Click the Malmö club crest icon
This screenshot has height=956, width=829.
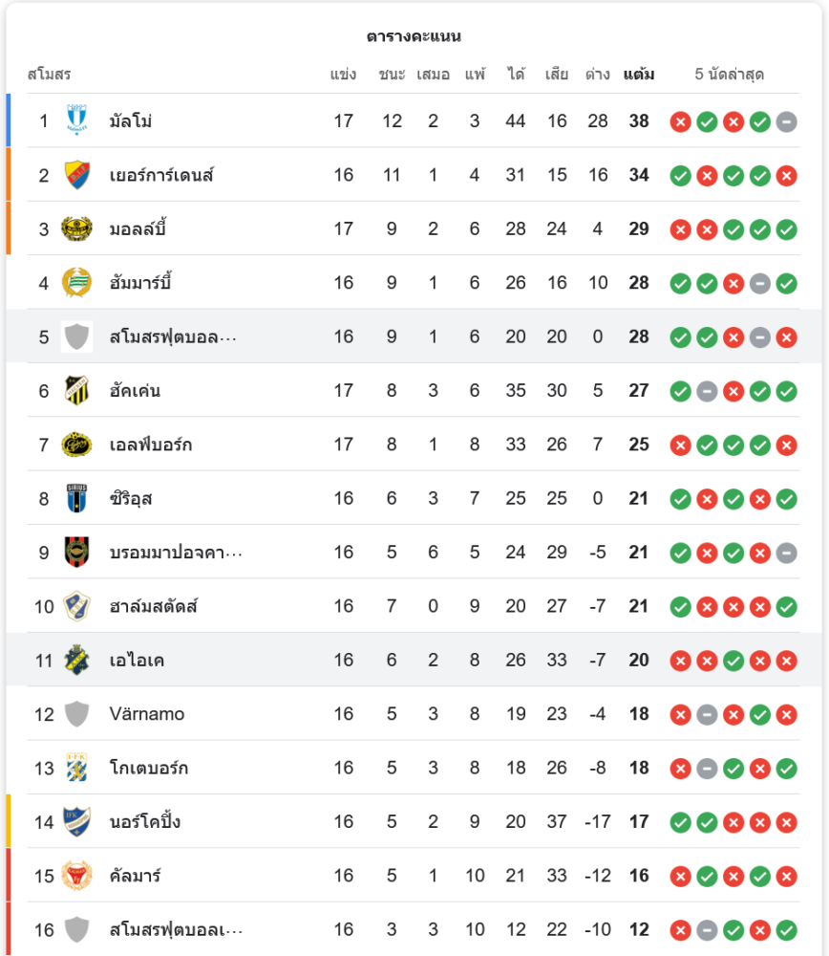tap(76, 120)
